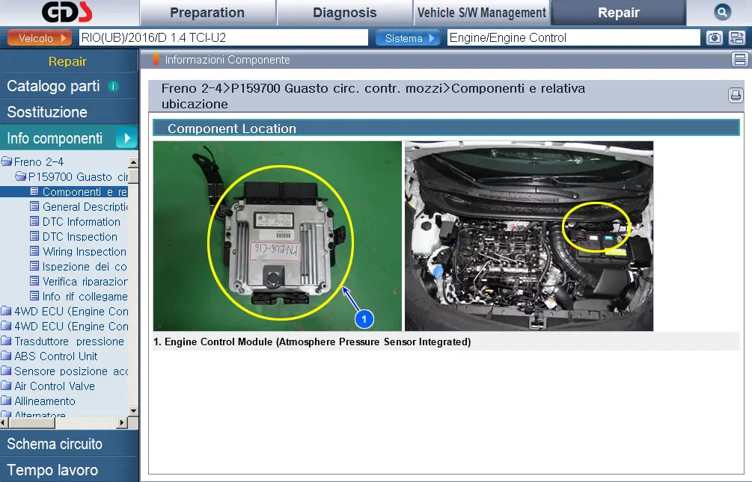The height and width of the screenshot is (482, 752).
Task: Click Engine Control Module caption text
Action: [312, 342]
